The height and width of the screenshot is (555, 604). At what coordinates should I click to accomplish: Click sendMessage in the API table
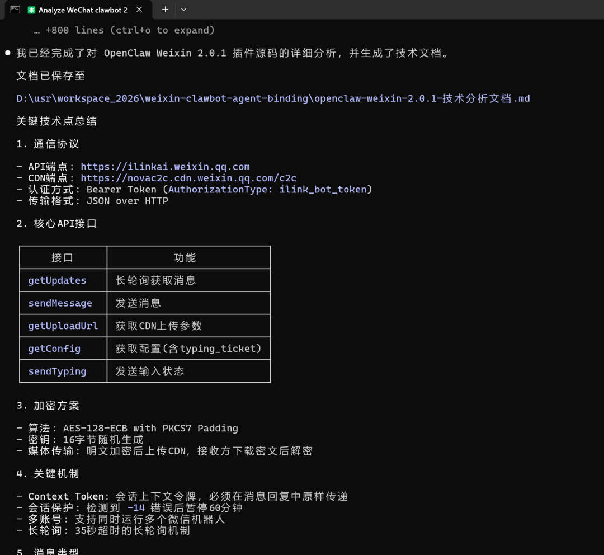[60, 303]
